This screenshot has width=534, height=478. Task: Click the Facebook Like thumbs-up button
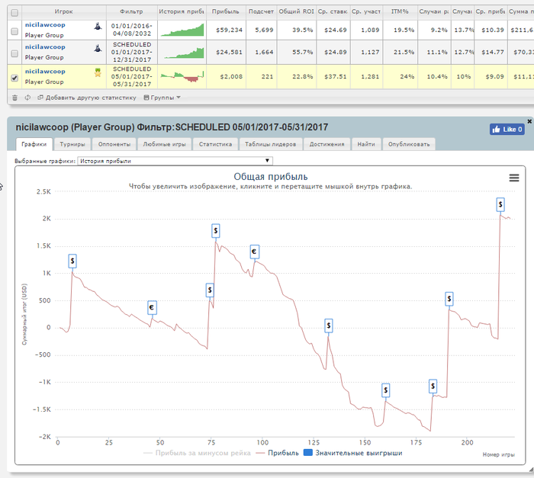point(507,130)
